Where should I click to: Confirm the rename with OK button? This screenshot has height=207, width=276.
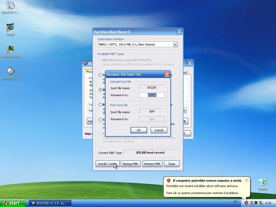pos(139,130)
